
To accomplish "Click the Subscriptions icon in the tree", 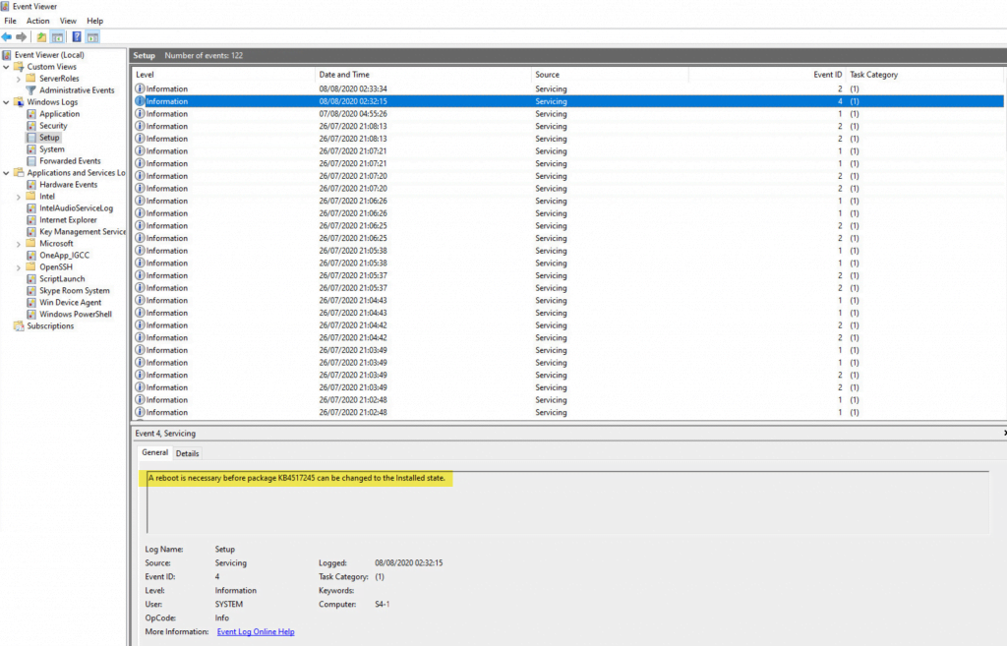I will point(20,326).
